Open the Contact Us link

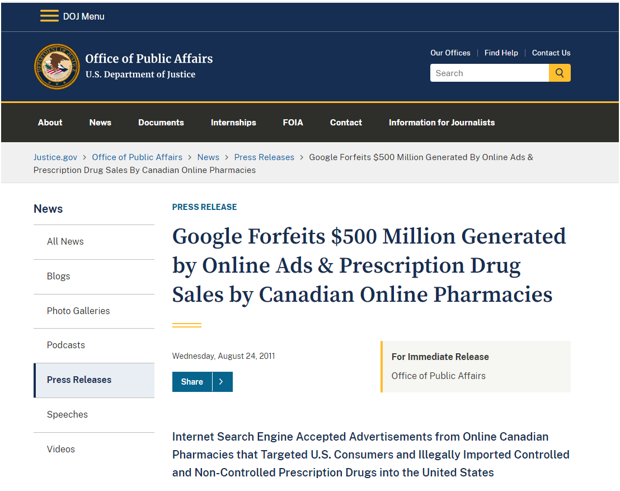551,53
